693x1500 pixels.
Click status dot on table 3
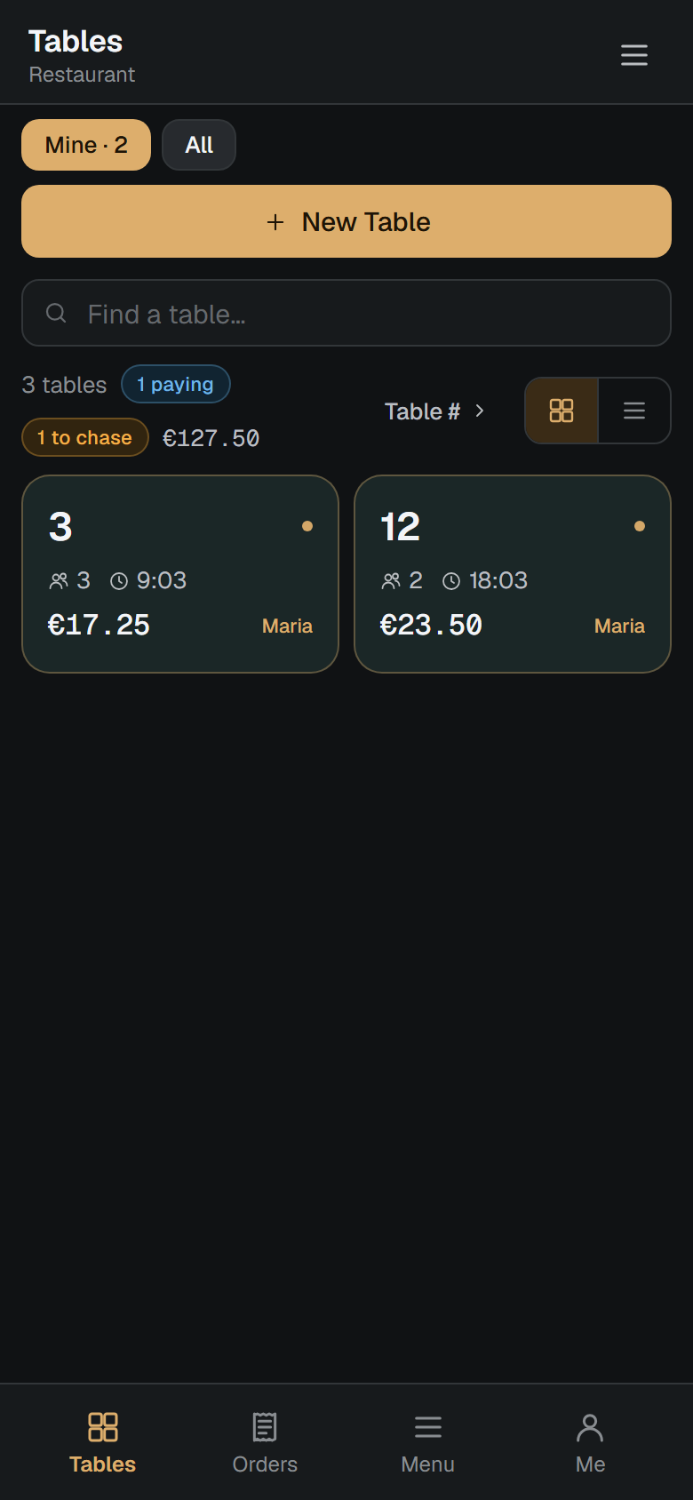tap(307, 526)
